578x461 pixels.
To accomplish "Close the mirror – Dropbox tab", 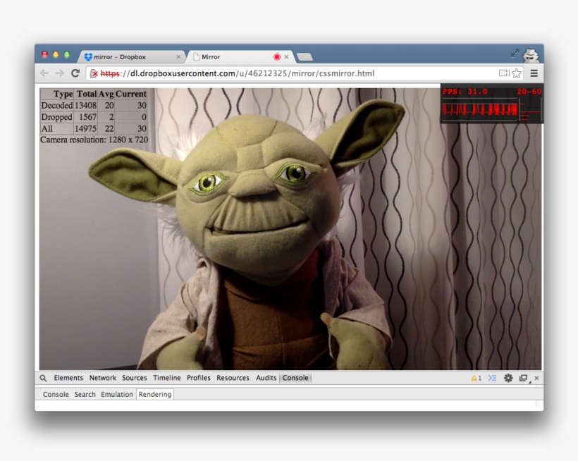I will point(178,57).
